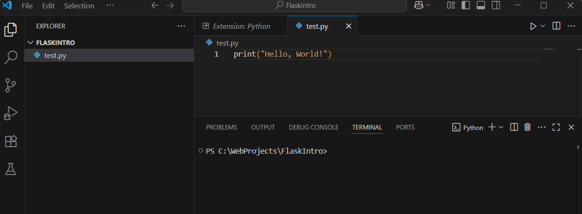Click the FlaskIntro command center search box

click(294, 6)
